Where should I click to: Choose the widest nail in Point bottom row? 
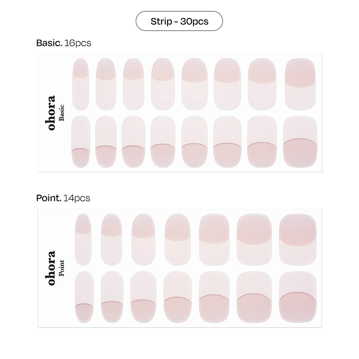(298, 297)
